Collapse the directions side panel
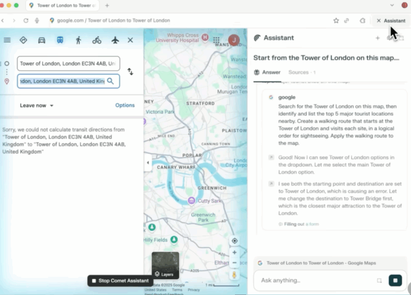The image size is (411, 295). tap(148, 162)
